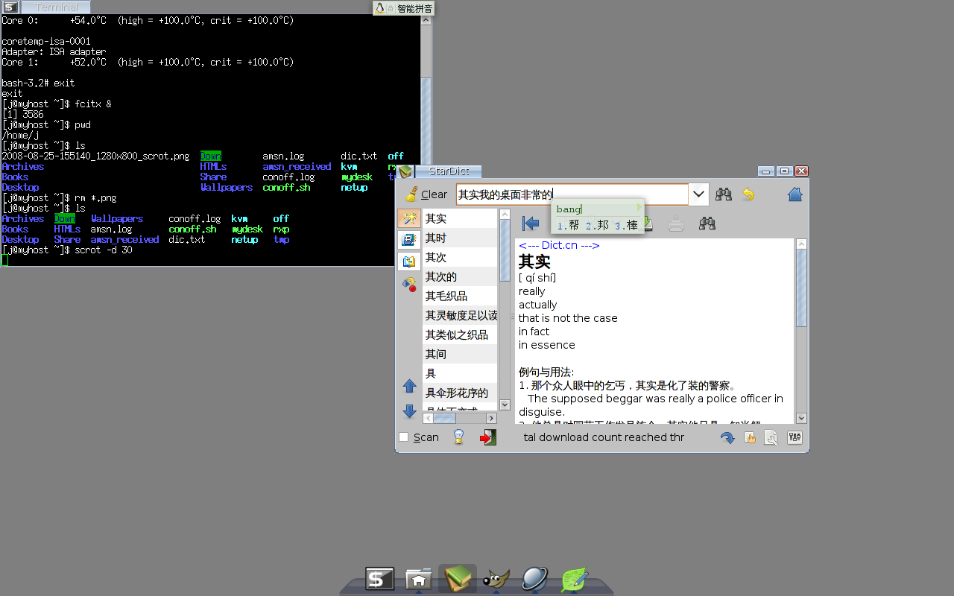Open the search history dropdown arrow
Viewport: 954px width, 596px height.
[698, 194]
